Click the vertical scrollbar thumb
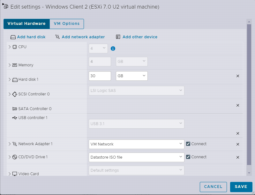Image resolution: width=255 pixels, height=195 pixels. coord(249,95)
